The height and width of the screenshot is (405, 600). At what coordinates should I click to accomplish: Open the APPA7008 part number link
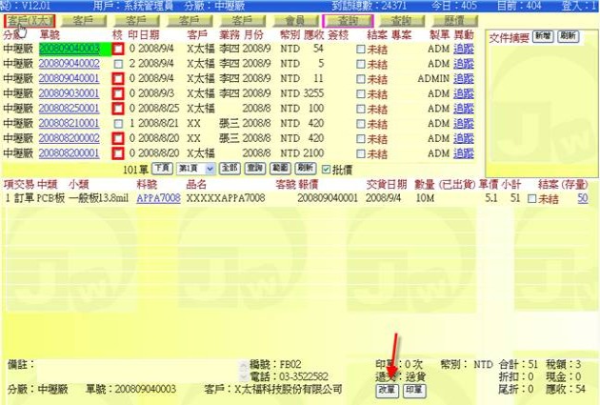(158, 198)
